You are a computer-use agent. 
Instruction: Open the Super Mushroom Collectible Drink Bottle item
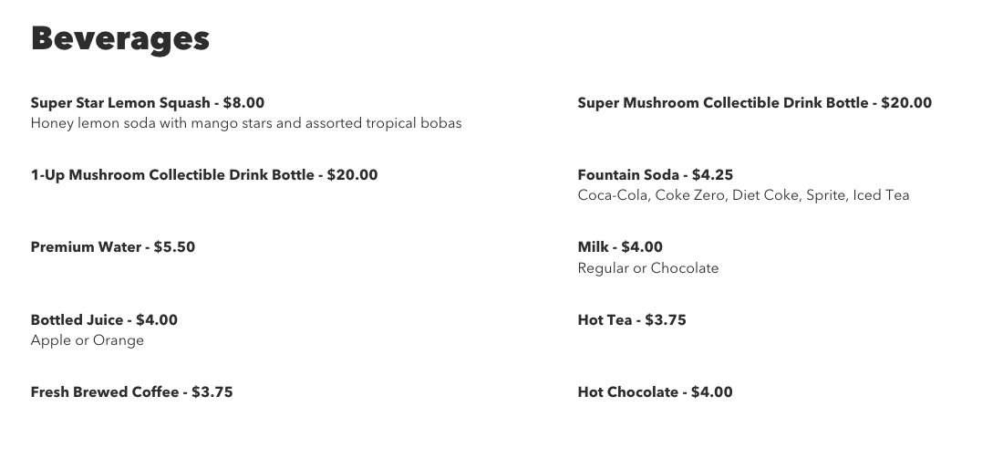pyautogui.click(x=722, y=103)
